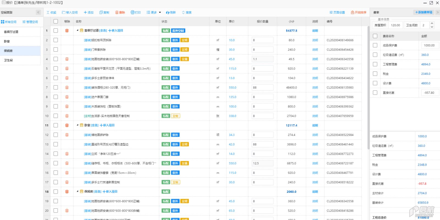Collapse the 客餐厅过道 group in the table
Screen dimensions: 440x220
pos(78,31)
